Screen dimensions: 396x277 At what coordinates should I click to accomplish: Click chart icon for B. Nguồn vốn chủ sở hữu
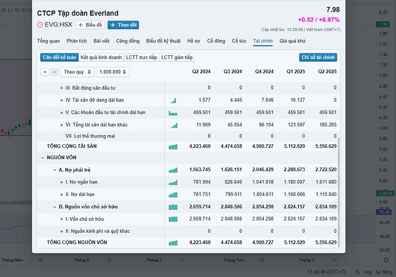click(173, 207)
